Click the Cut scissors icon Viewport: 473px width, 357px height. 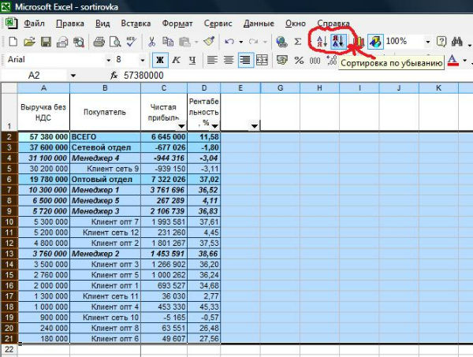[151, 41]
